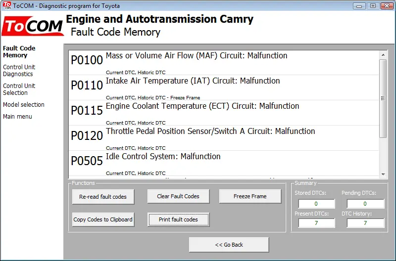
Task: Select the P0110 Intake Air Temperature fault
Action: click(x=224, y=87)
